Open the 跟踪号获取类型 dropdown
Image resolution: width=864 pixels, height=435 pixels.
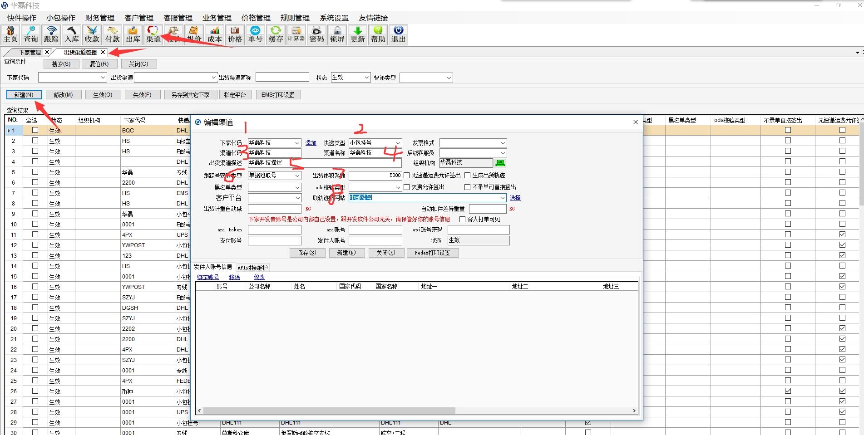[x=297, y=176]
